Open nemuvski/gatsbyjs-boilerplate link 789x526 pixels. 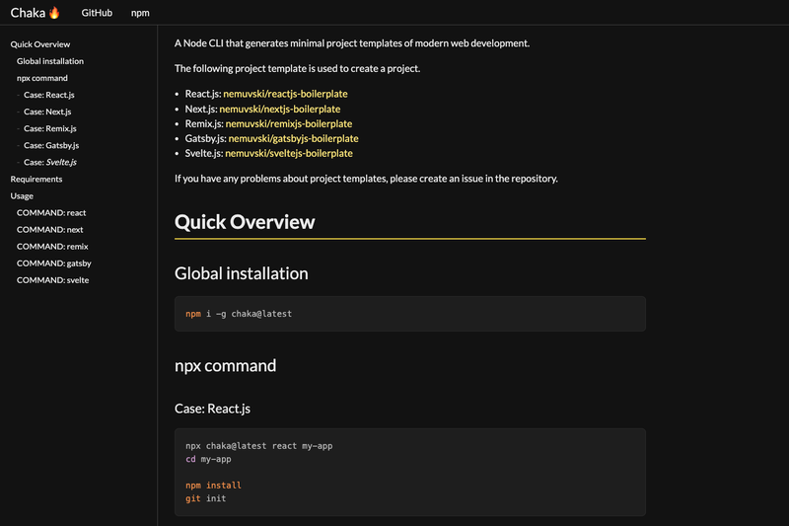293,138
